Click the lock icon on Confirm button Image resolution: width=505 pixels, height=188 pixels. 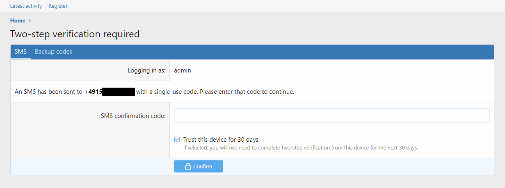(188, 166)
